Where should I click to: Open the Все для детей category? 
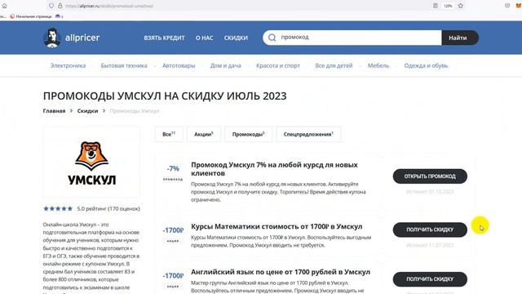click(334, 65)
